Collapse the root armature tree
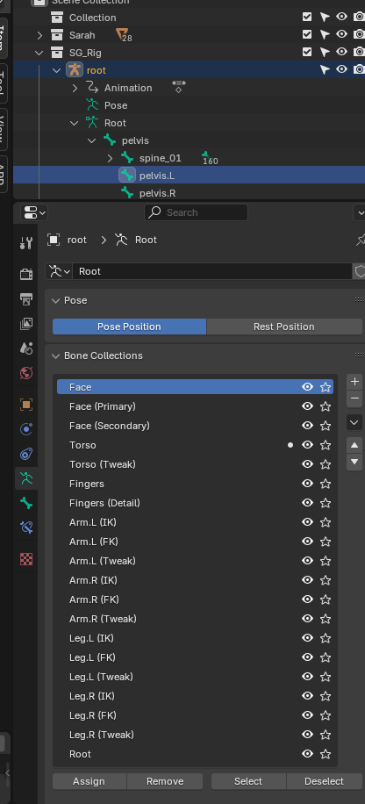The width and height of the screenshot is (365, 804). 57,70
